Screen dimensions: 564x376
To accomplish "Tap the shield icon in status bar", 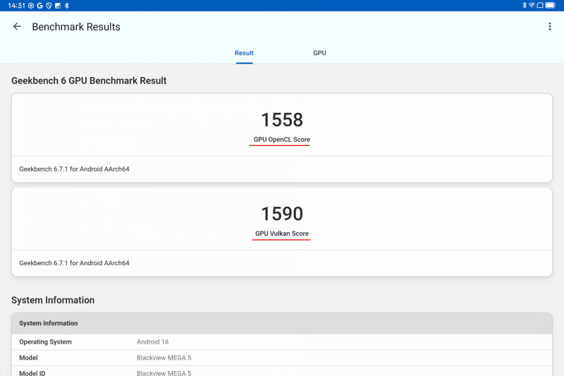I will (49, 6).
